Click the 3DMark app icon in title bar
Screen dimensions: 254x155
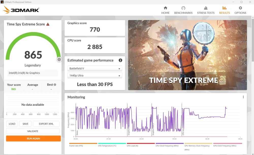click(x=2, y=2)
